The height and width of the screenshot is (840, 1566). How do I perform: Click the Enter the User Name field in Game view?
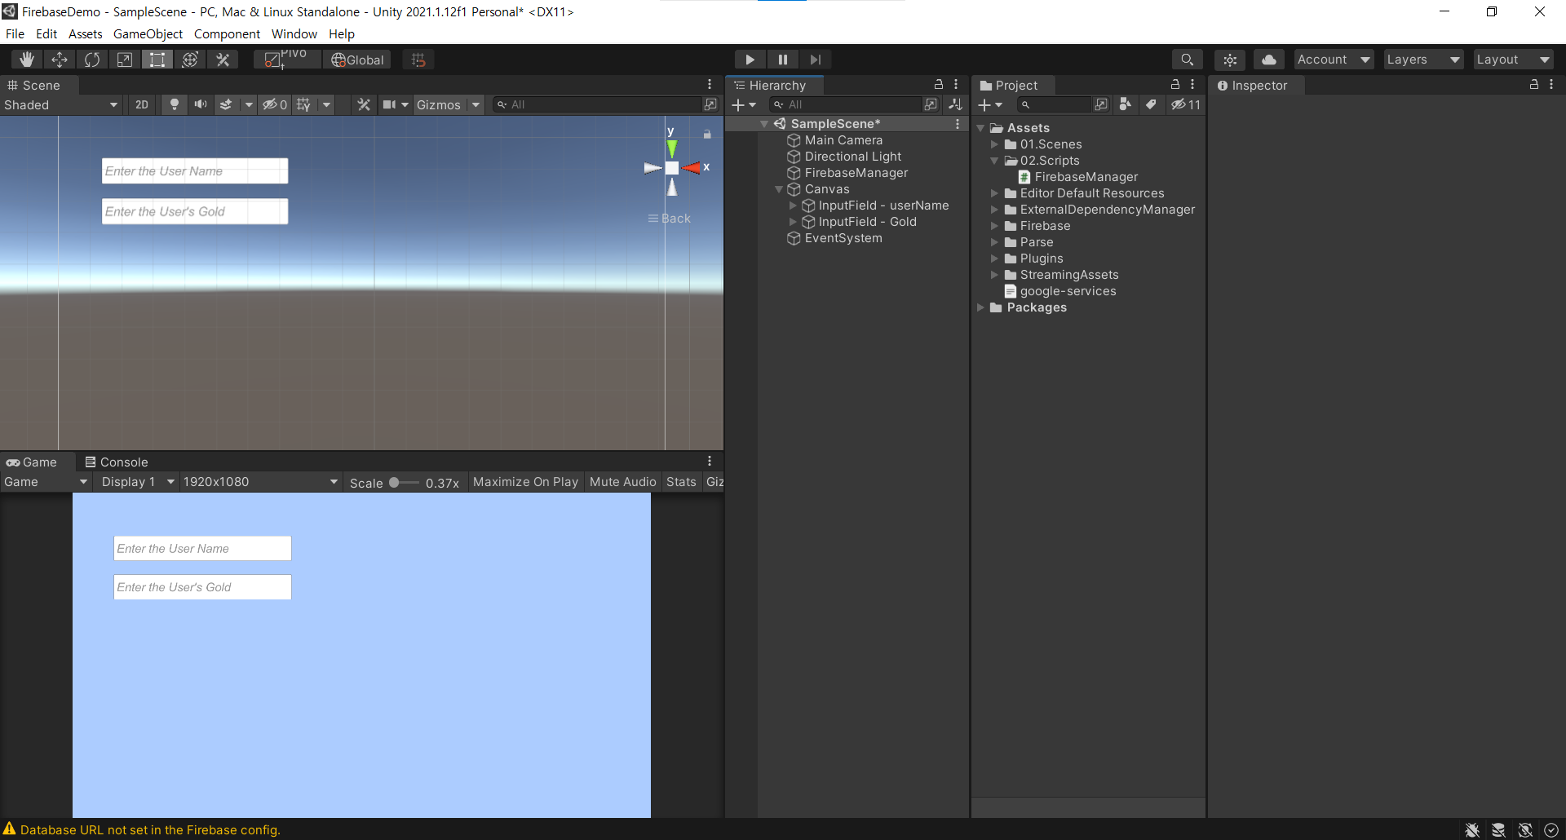point(202,549)
